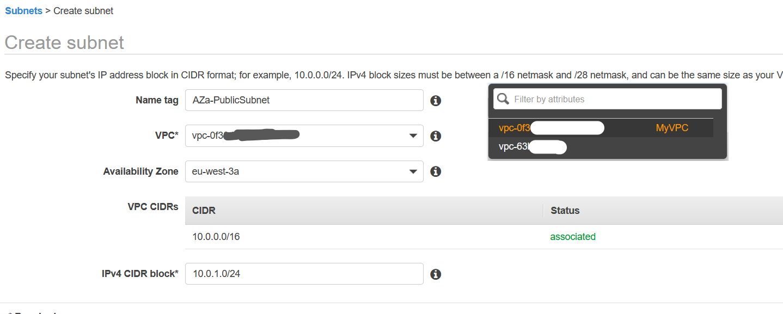
Task: Go back to Subnets breadcrumb link
Action: pyautogui.click(x=23, y=11)
